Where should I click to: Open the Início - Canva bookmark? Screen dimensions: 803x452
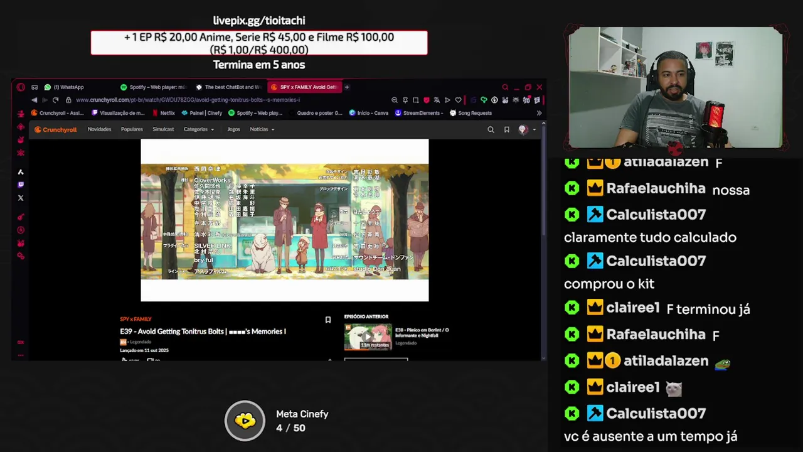[369, 113]
